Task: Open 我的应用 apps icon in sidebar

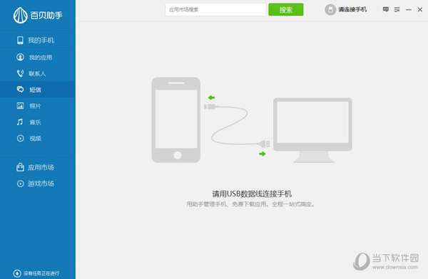Action: [x=20, y=57]
